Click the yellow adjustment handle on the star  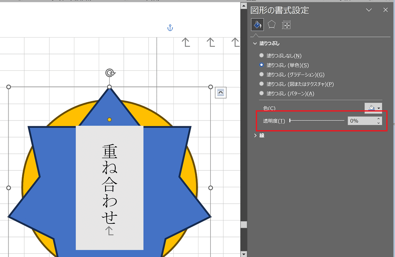tap(110, 119)
